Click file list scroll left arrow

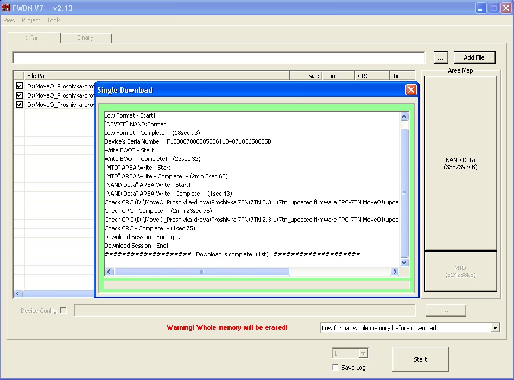(18, 294)
